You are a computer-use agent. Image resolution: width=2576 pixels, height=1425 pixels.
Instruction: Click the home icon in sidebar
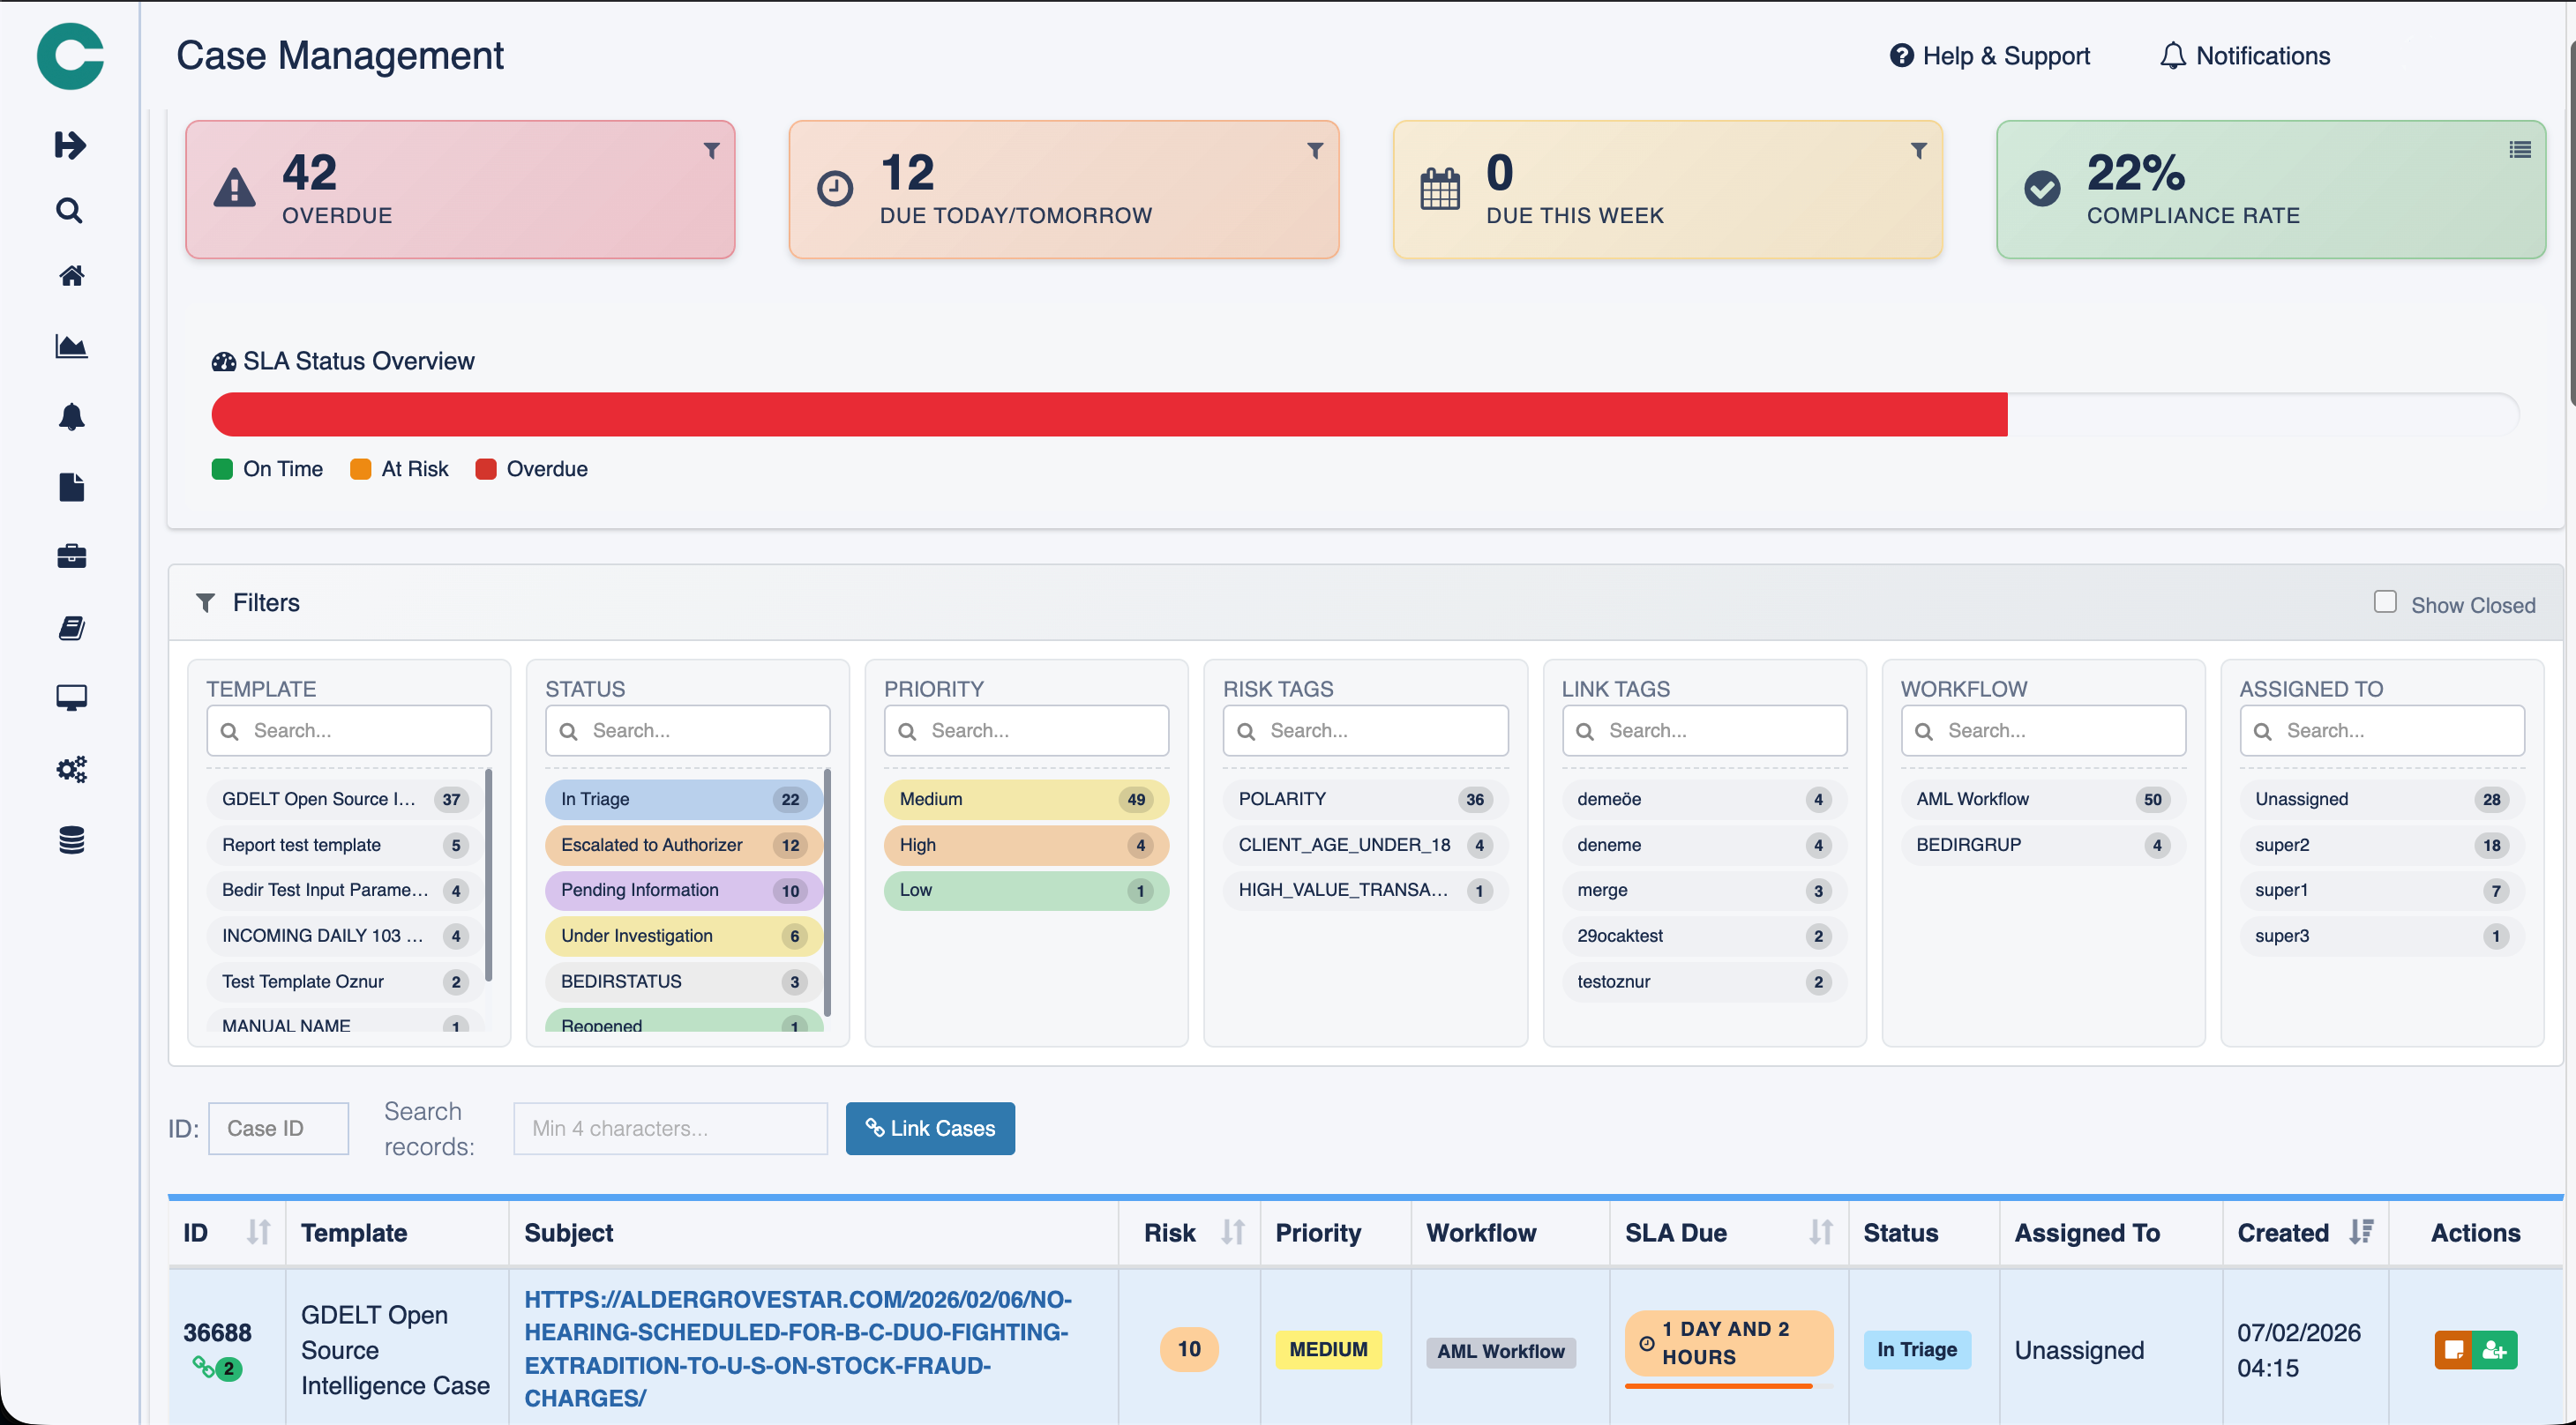point(71,276)
